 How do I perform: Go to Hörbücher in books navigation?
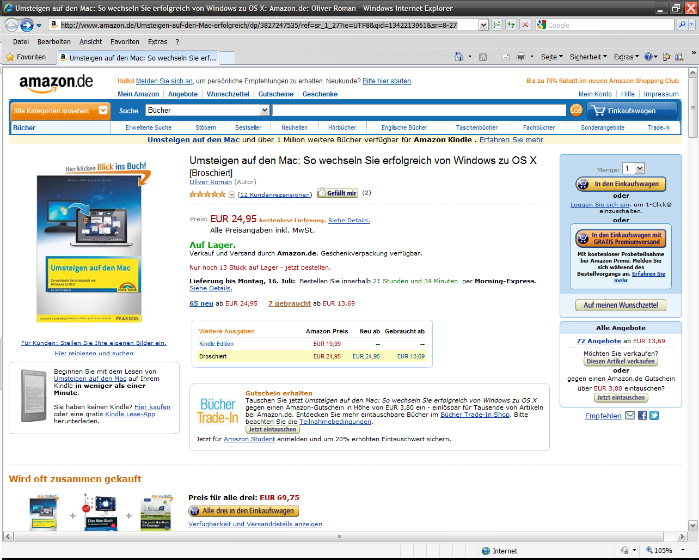pyautogui.click(x=342, y=127)
